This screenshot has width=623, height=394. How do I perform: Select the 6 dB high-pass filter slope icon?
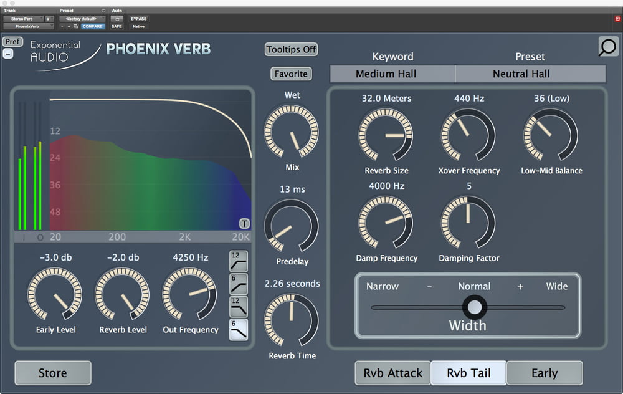(239, 284)
